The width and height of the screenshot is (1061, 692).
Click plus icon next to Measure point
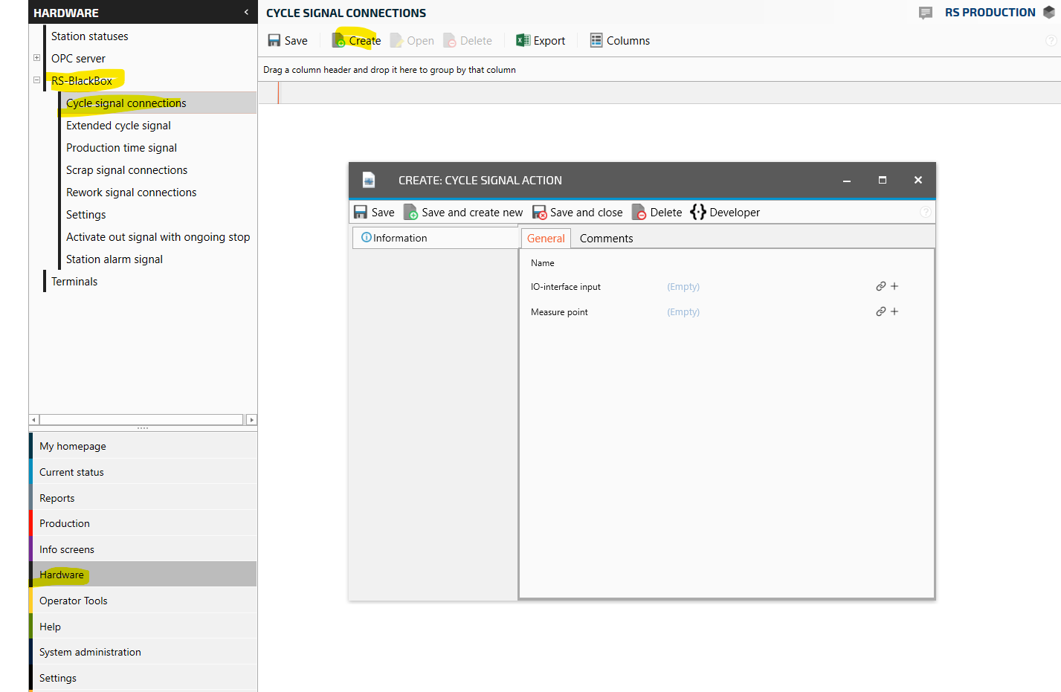click(894, 311)
